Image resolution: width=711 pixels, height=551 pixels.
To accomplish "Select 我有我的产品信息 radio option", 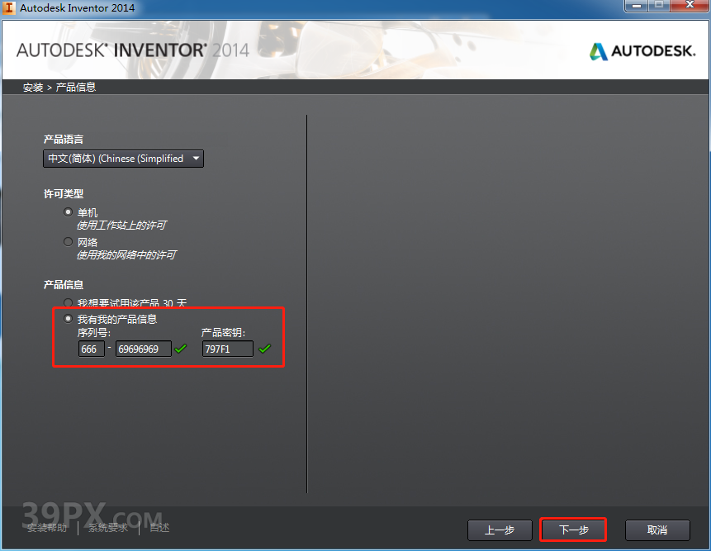I will click(68, 318).
